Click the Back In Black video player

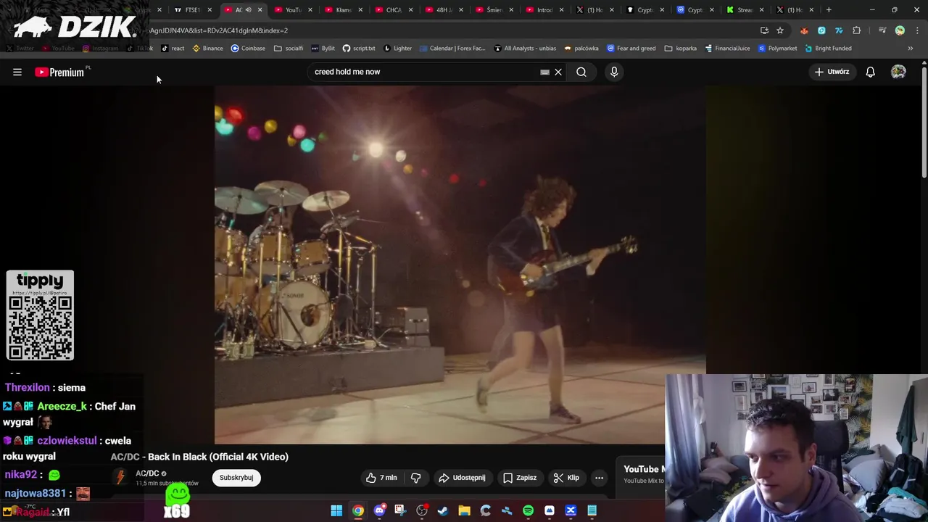[460, 265]
